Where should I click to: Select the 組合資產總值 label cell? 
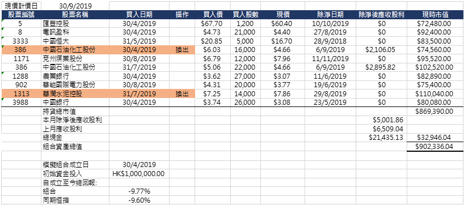(75, 147)
